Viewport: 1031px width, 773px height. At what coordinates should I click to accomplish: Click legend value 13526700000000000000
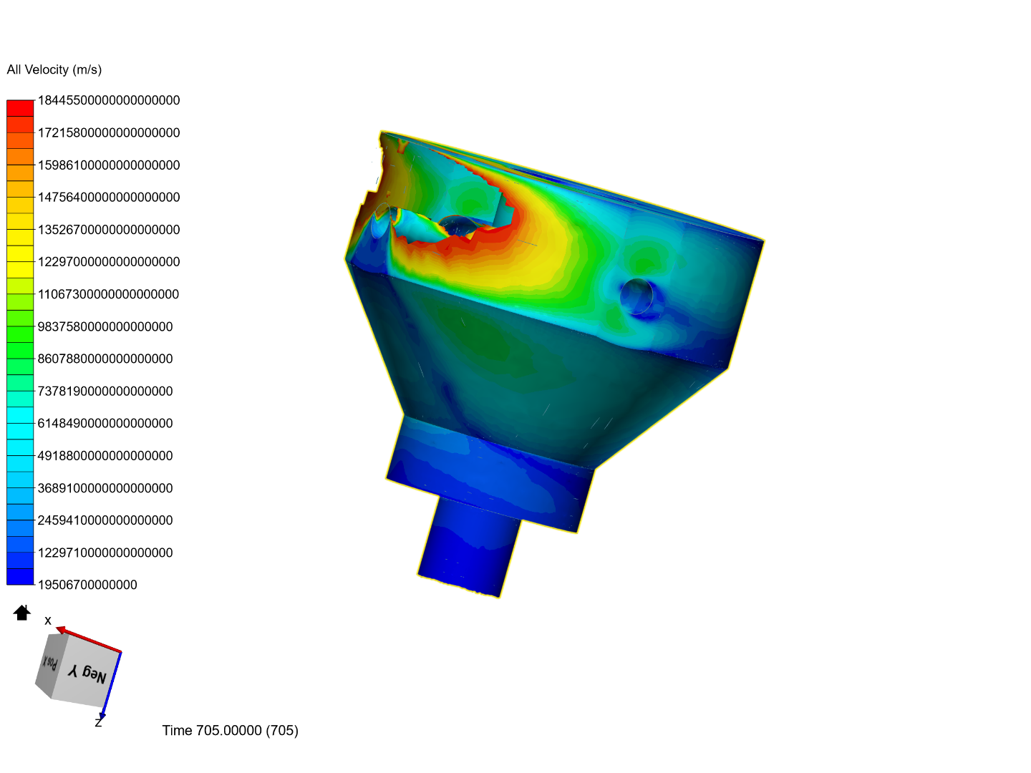click(x=109, y=230)
